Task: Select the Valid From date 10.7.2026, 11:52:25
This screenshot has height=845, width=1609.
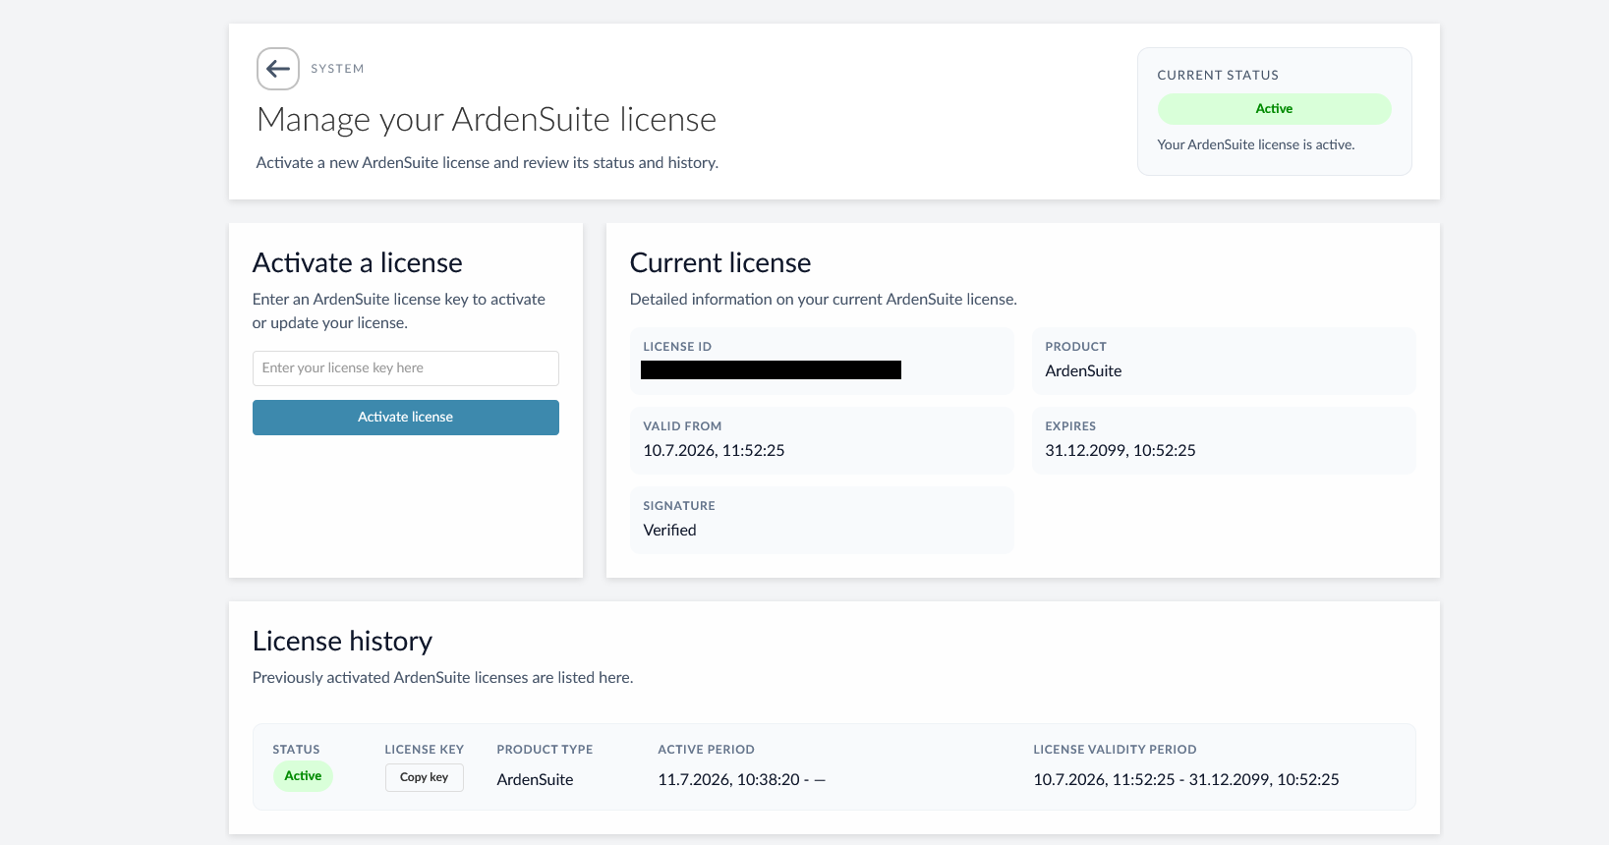Action: click(x=714, y=450)
